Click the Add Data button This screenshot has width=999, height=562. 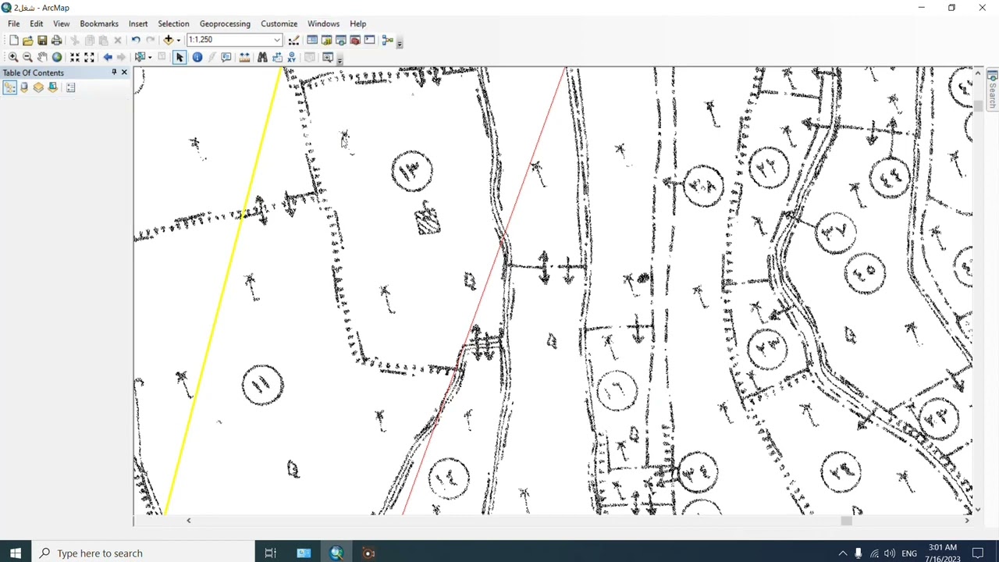coord(168,40)
